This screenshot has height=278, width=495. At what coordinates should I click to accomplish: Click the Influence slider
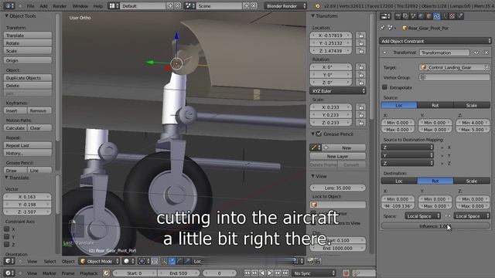pyautogui.click(x=435, y=226)
